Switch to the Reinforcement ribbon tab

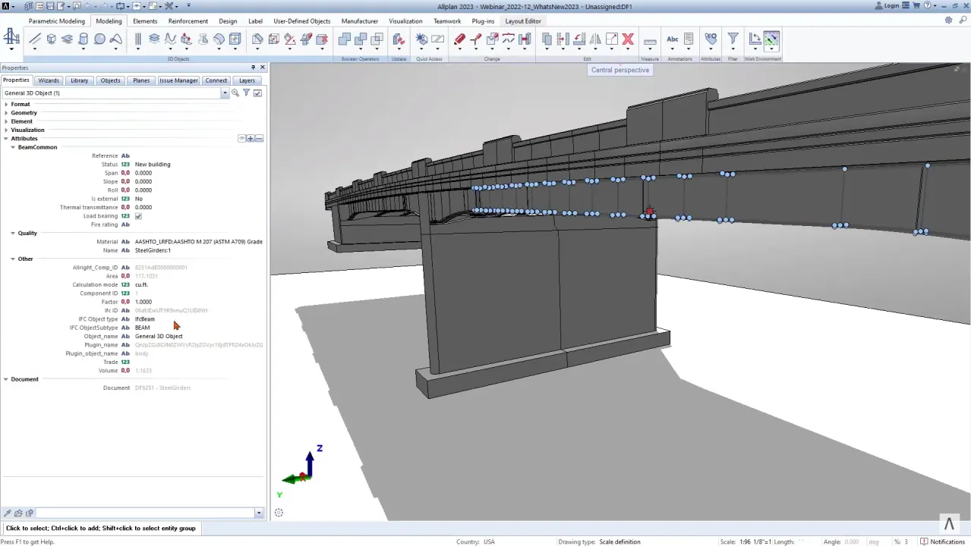click(188, 21)
